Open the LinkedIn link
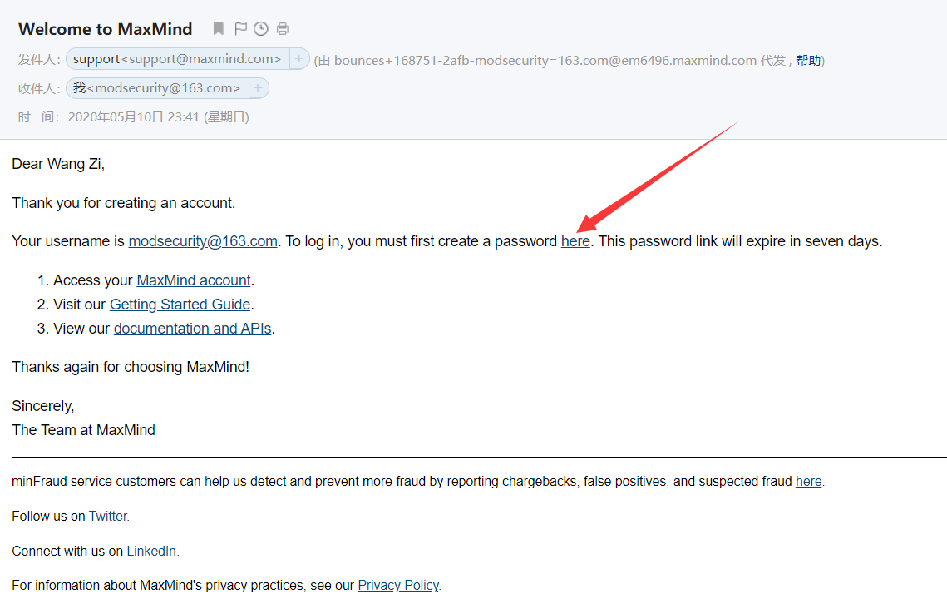Viewport: 947px width, 614px height. pos(151,552)
